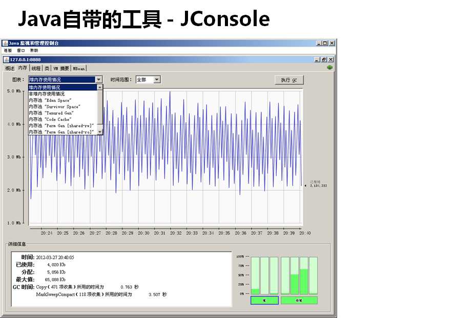Select 内存池 "Perm Gen [shared-rw]" option
This screenshot has height=318, width=457.
tap(63, 125)
